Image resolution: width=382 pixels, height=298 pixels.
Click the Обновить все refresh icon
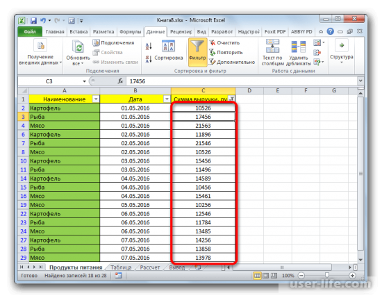pos(78,47)
